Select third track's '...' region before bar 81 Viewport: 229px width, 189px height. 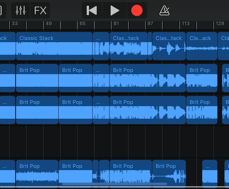click(101, 110)
